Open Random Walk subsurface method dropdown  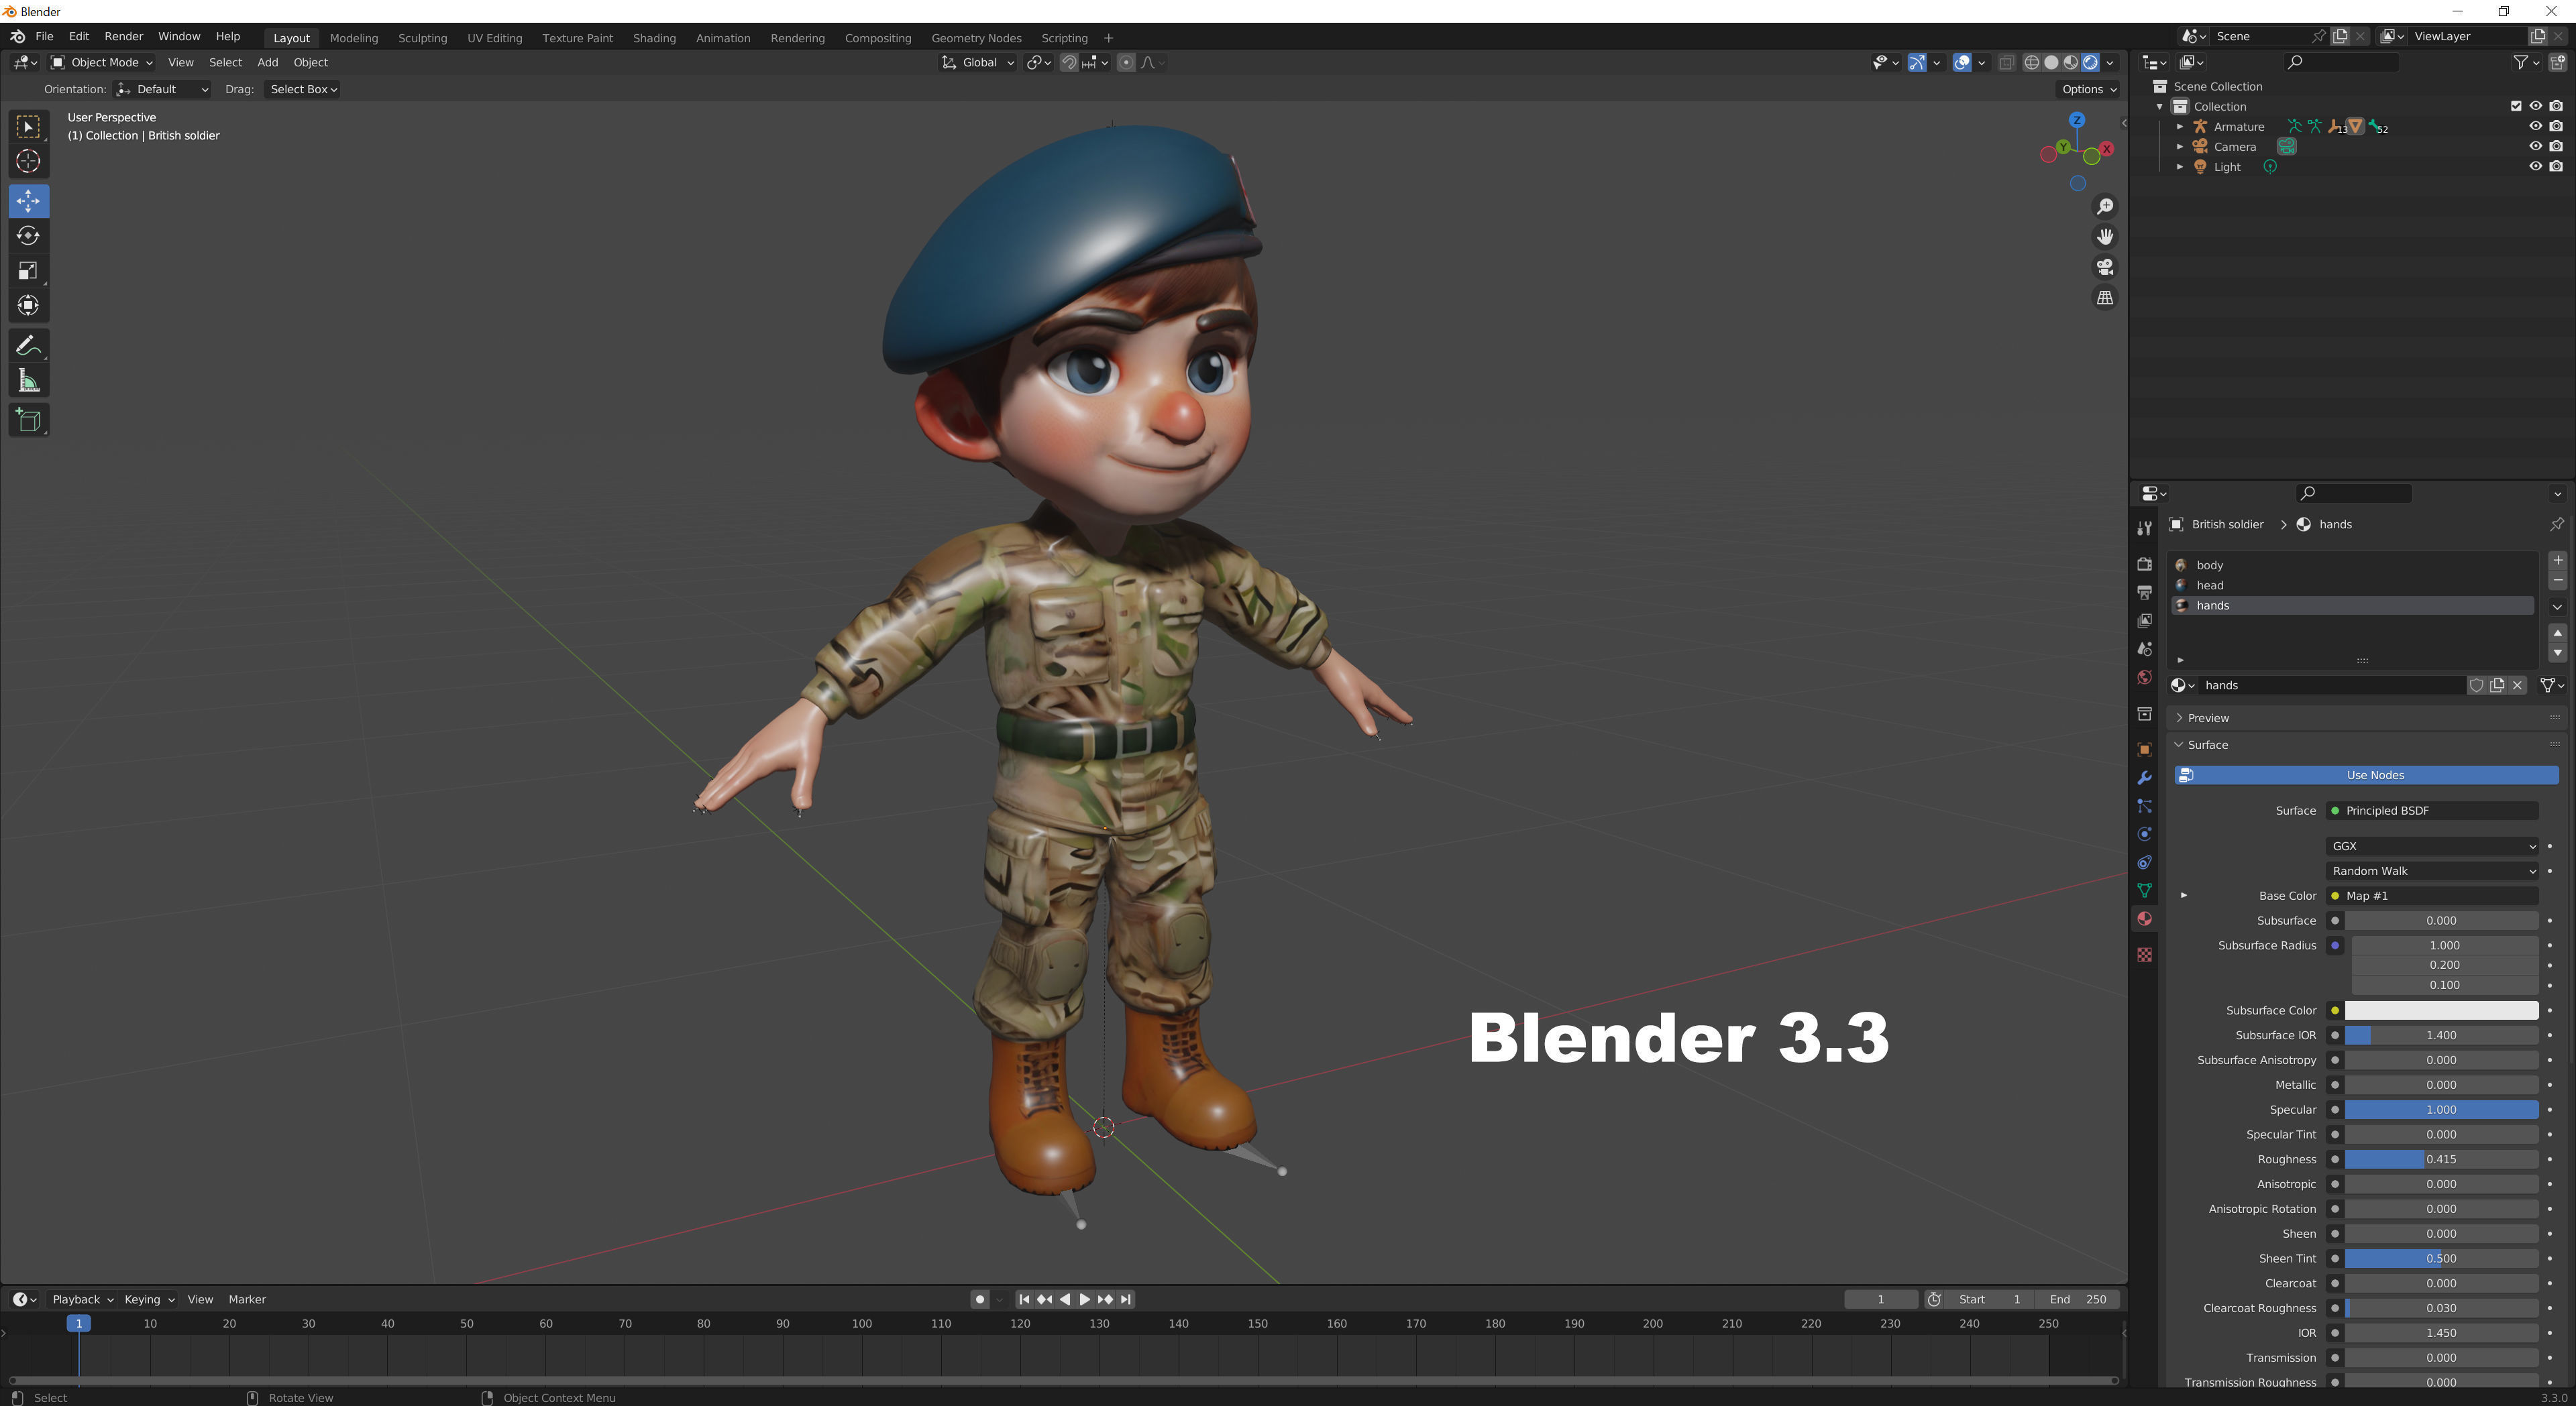(2431, 872)
